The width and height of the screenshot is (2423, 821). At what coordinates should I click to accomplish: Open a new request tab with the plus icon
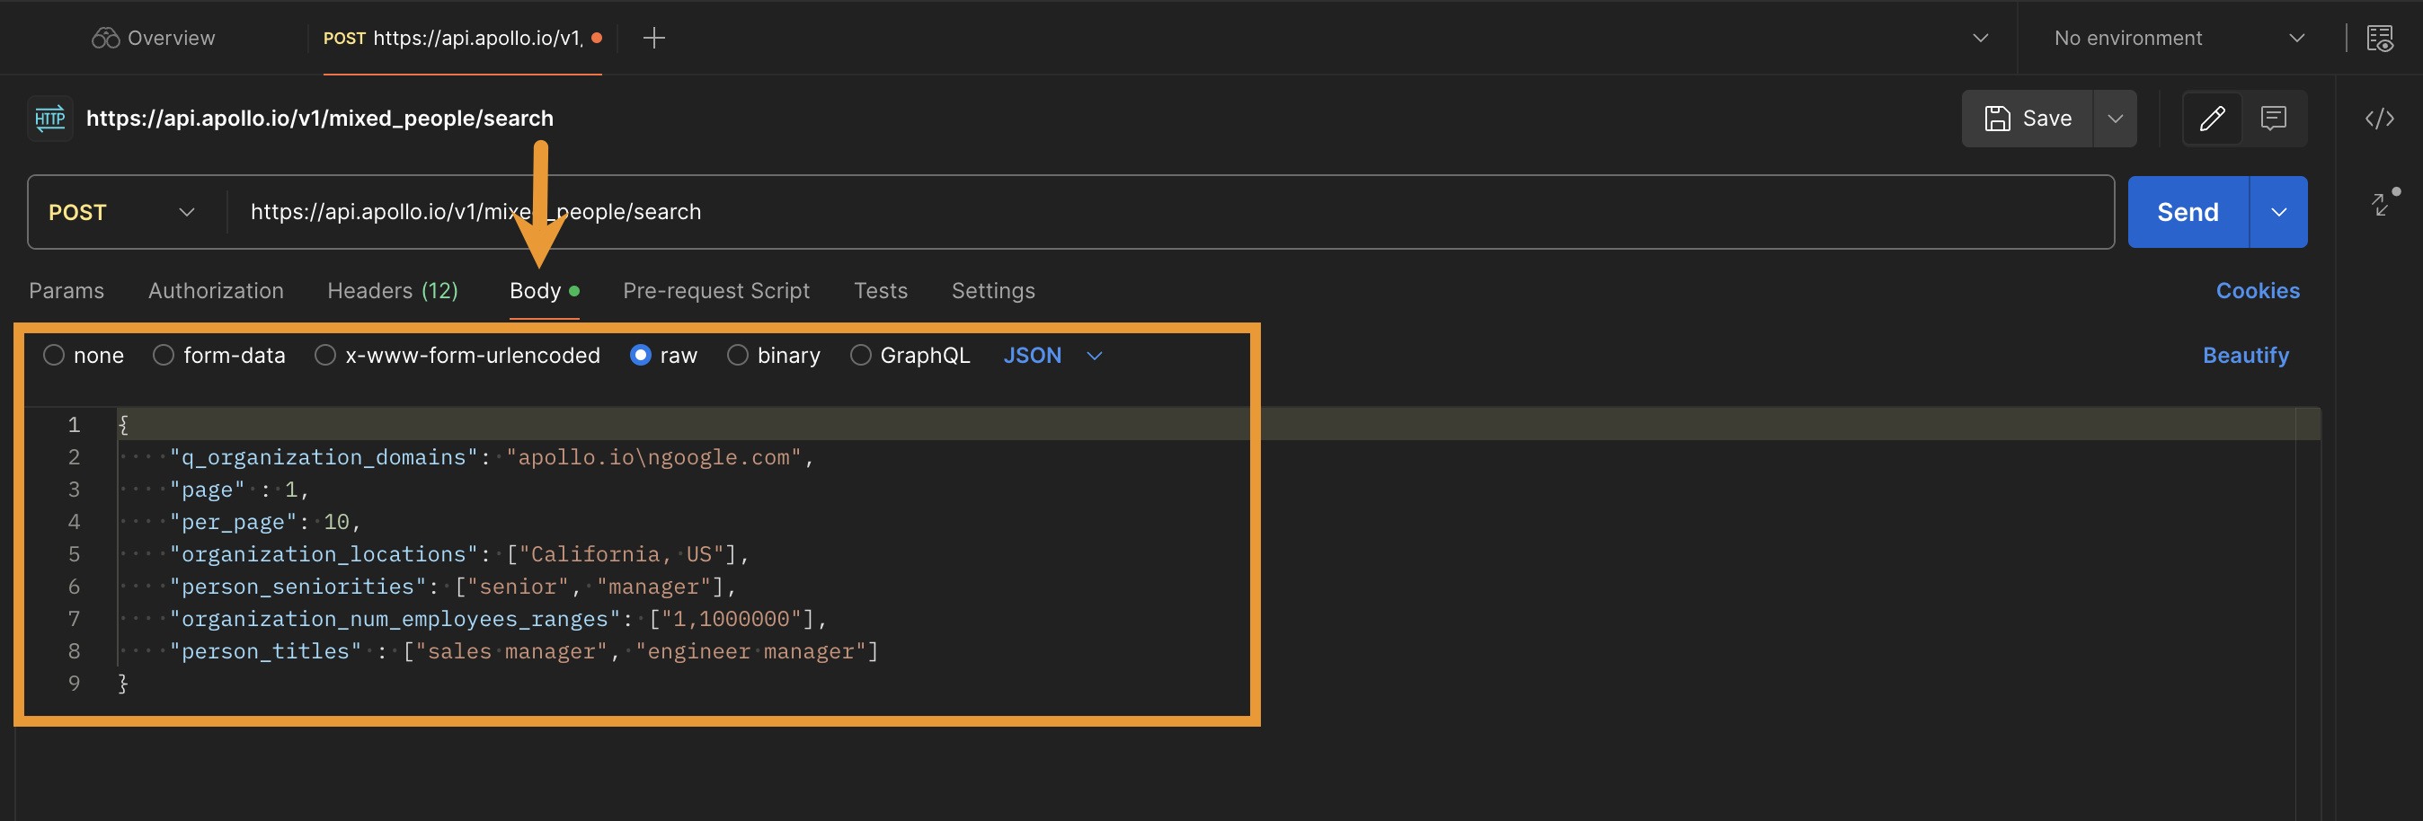coord(652,38)
